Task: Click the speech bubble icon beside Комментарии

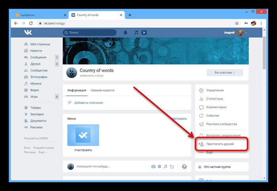Action: point(201,107)
